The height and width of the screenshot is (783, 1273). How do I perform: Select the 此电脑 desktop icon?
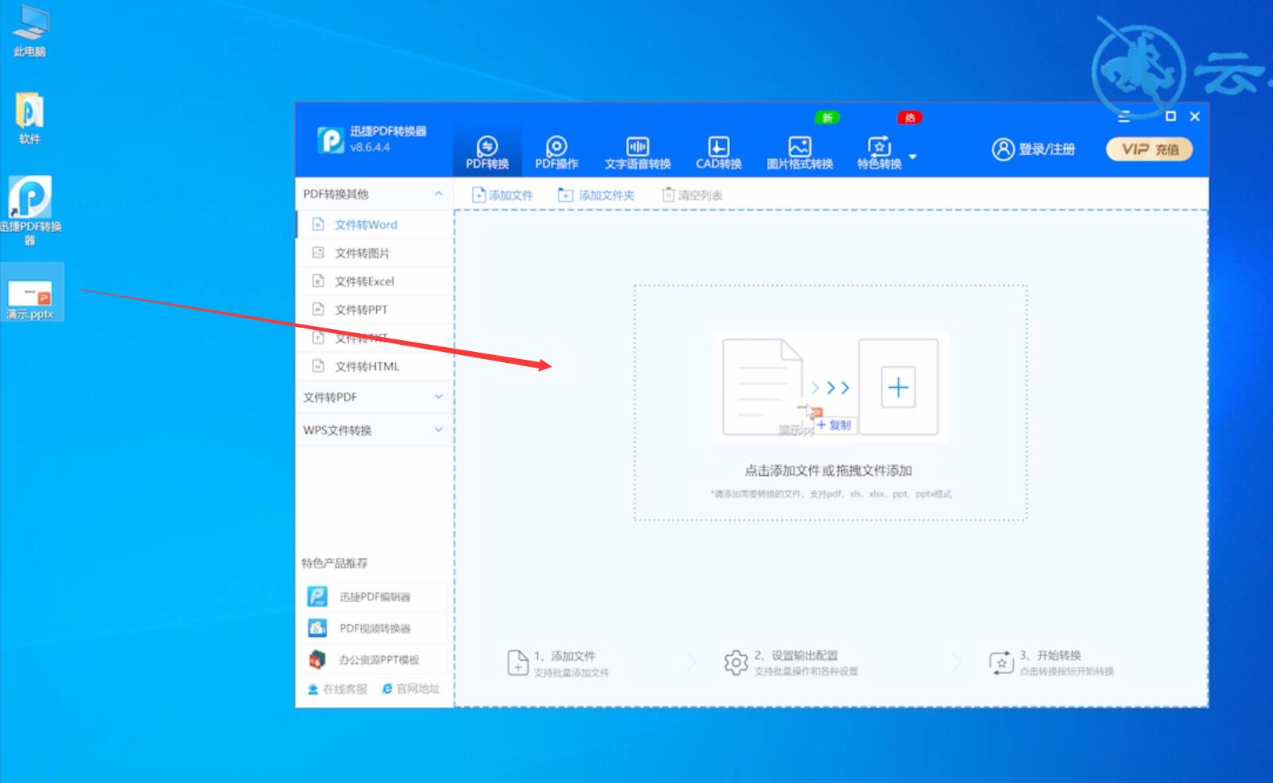coord(30,31)
